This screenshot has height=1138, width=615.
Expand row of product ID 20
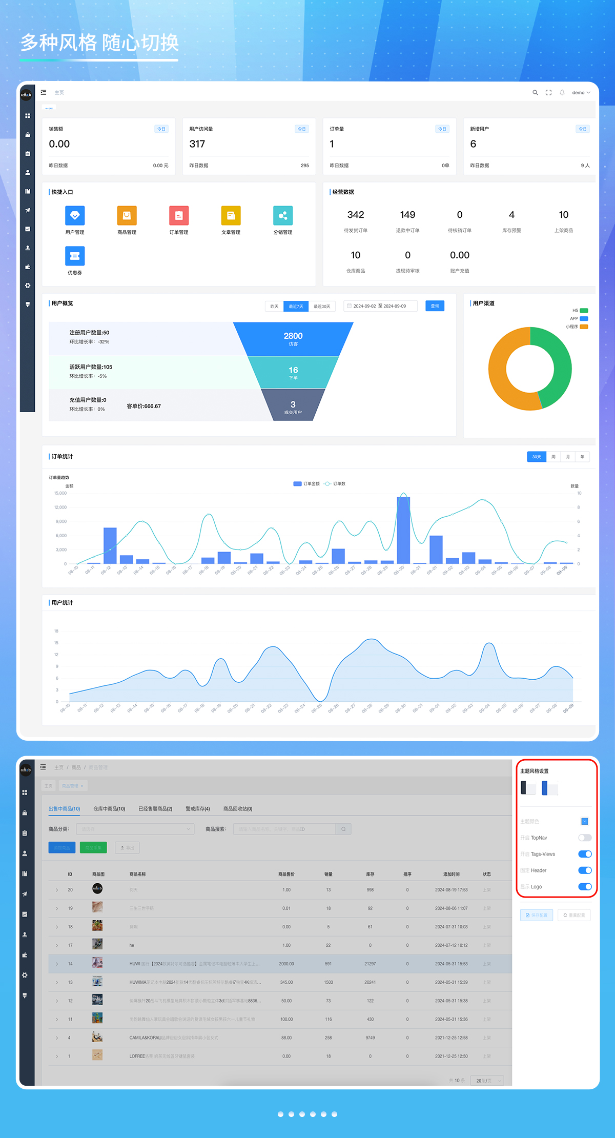[x=57, y=890]
